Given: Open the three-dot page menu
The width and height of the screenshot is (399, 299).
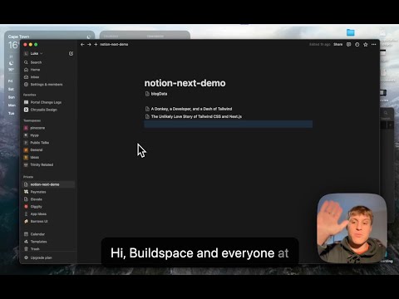Looking at the screenshot, I should (374, 44).
